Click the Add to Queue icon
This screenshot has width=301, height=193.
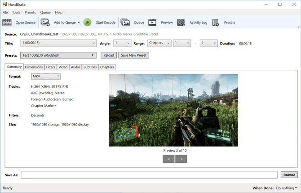pos(45,22)
